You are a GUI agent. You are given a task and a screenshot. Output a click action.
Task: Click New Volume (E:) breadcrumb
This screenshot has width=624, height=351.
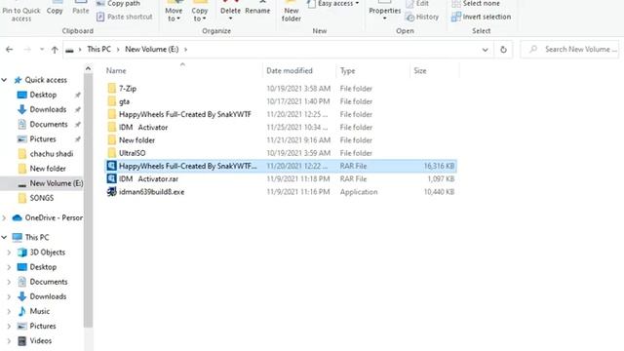coord(152,49)
